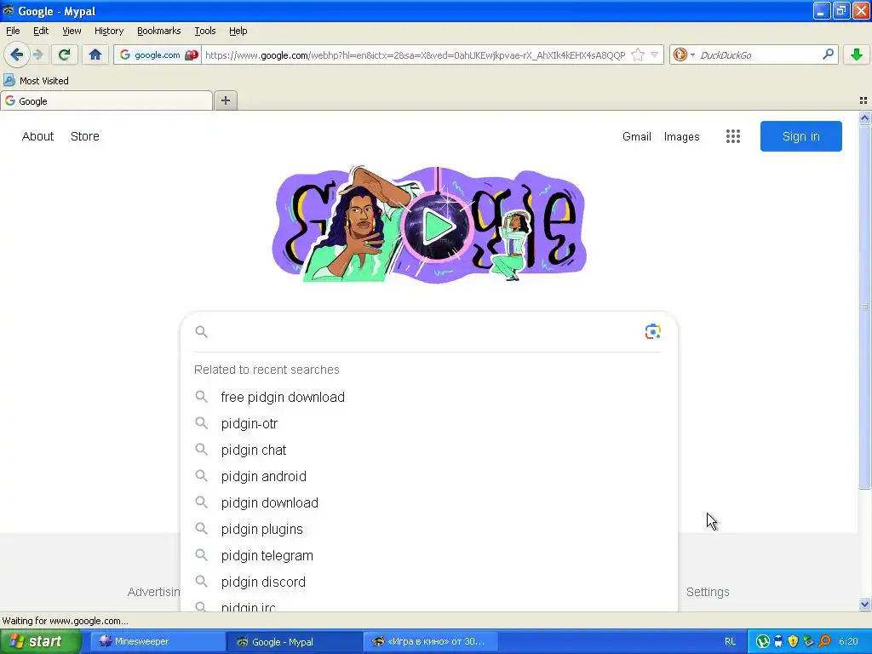Switch to «Игра в кино» taskbar window
The image size is (872, 654).
[430, 641]
